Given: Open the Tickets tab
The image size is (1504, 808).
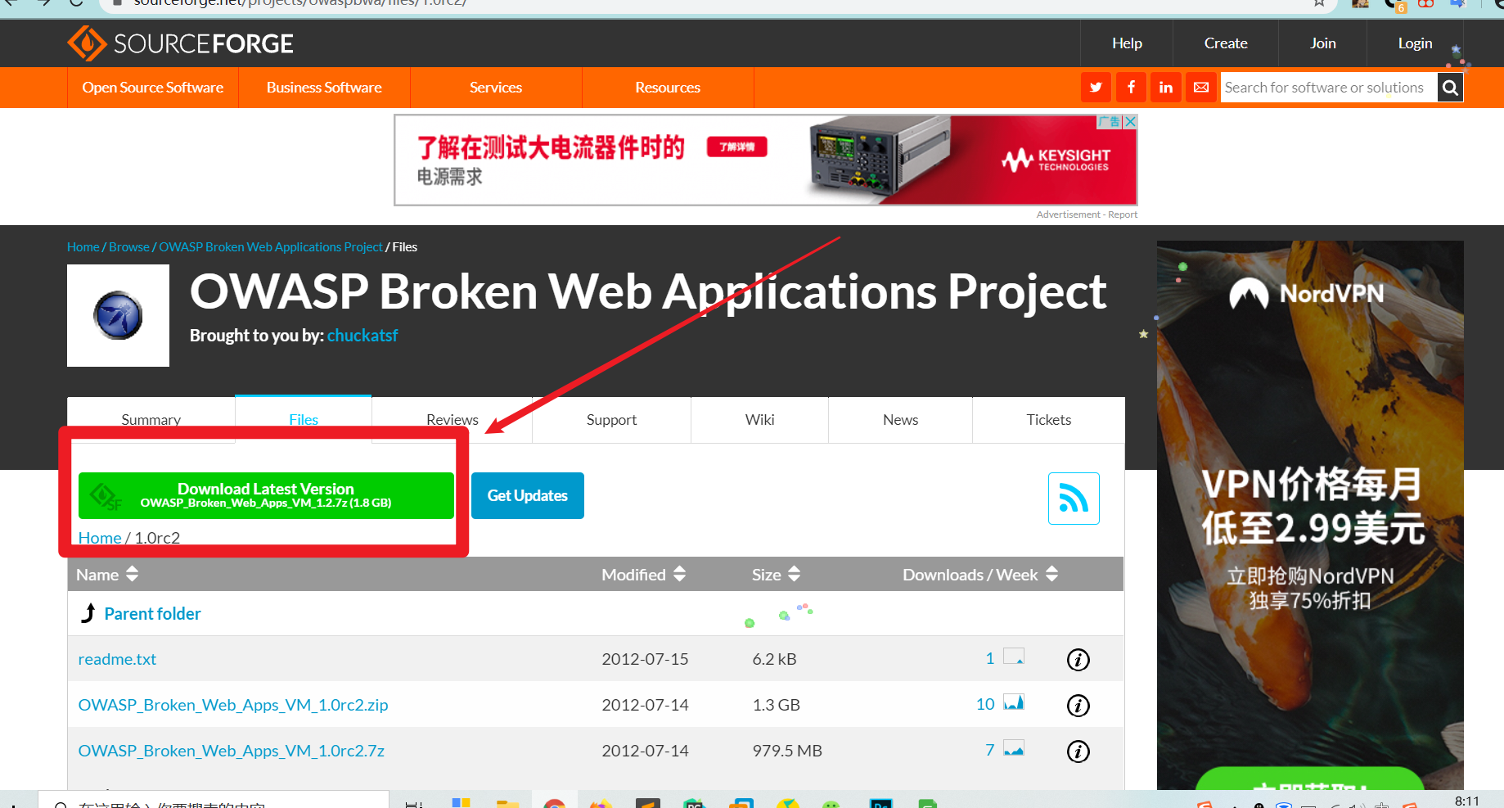Looking at the screenshot, I should (x=1048, y=420).
